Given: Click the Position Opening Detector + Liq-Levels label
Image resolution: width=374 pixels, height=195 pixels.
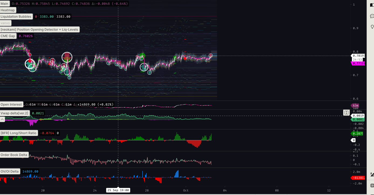Looking at the screenshot, I should point(39,30).
